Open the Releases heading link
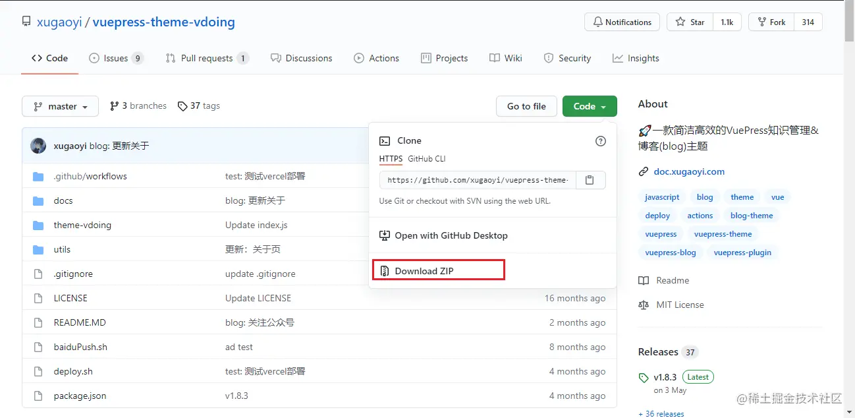The height and width of the screenshot is (418, 855). pos(658,352)
